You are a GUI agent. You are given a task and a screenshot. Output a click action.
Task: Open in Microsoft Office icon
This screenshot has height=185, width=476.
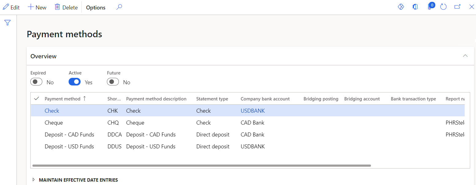[415, 7]
